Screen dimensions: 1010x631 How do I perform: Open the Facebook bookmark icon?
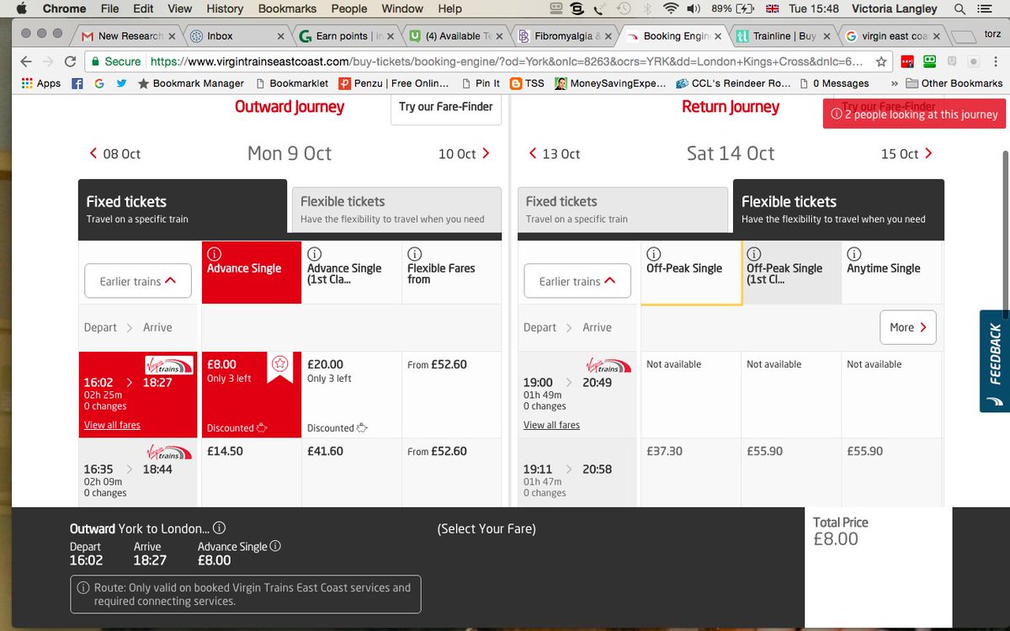tap(77, 83)
